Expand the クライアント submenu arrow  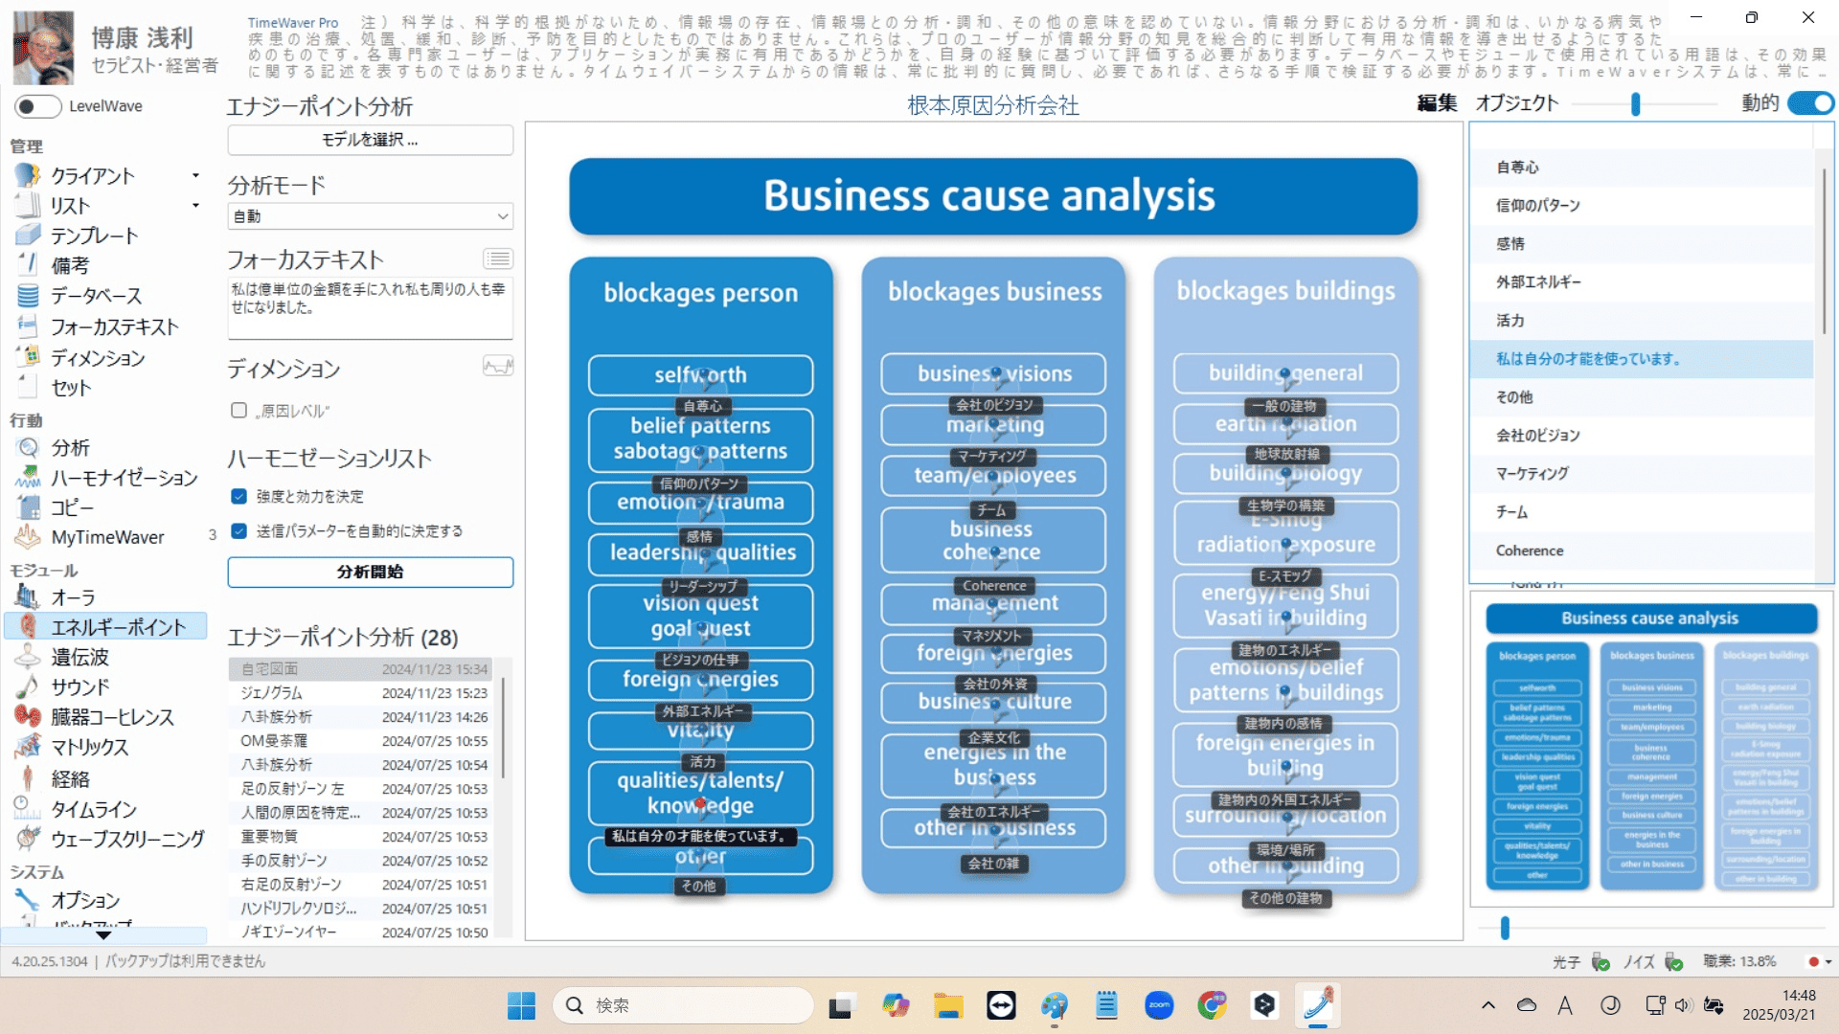pyautogui.click(x=195, y=175)
